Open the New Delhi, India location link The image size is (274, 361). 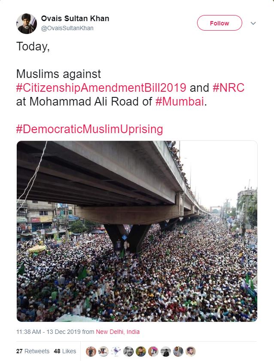coord(118,332)
